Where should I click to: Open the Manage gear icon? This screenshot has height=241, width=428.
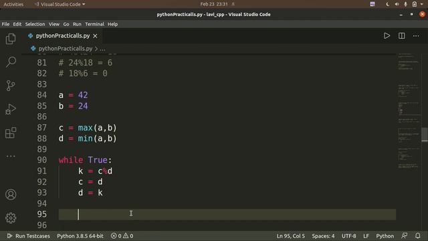point(11,218)
